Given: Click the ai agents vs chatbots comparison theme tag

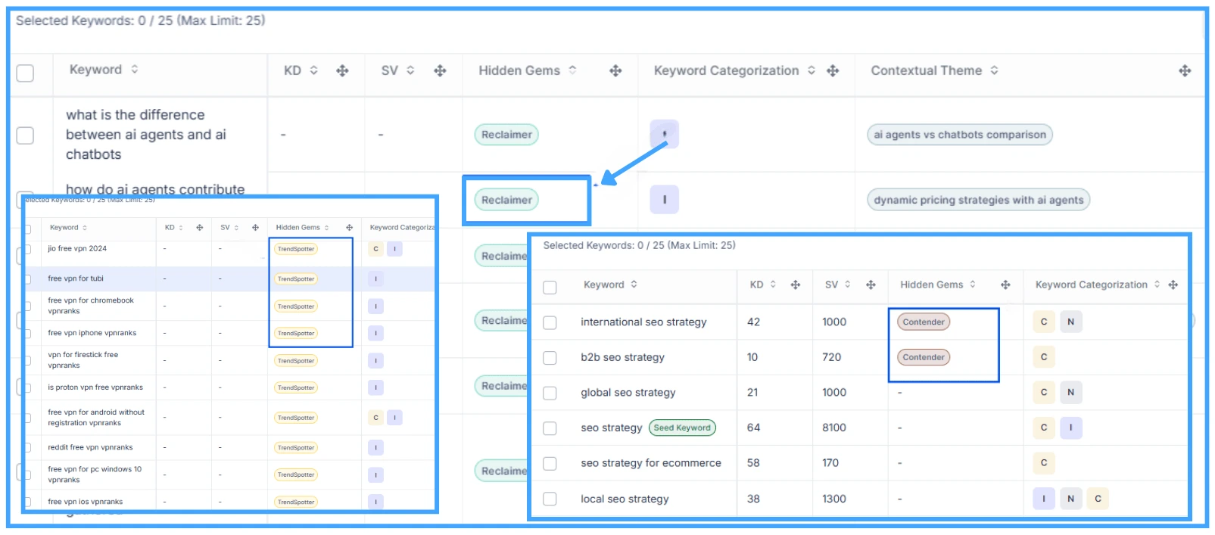Looking at the screenshot, I should [x=959, y=135].
